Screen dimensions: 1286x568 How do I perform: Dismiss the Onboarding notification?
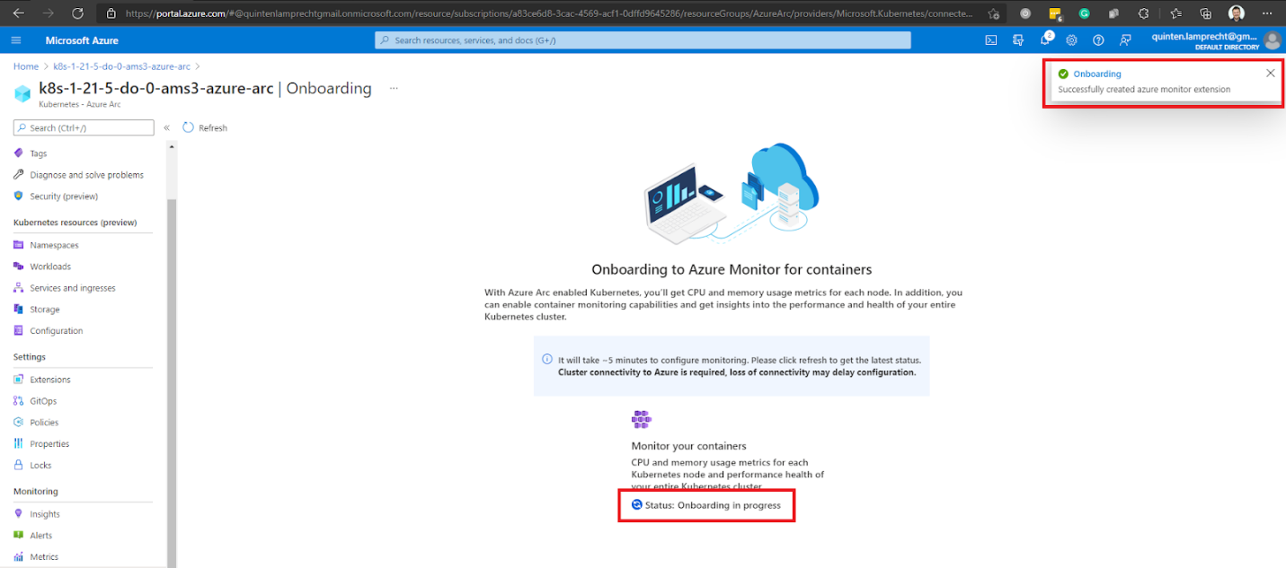(1270, 74)
